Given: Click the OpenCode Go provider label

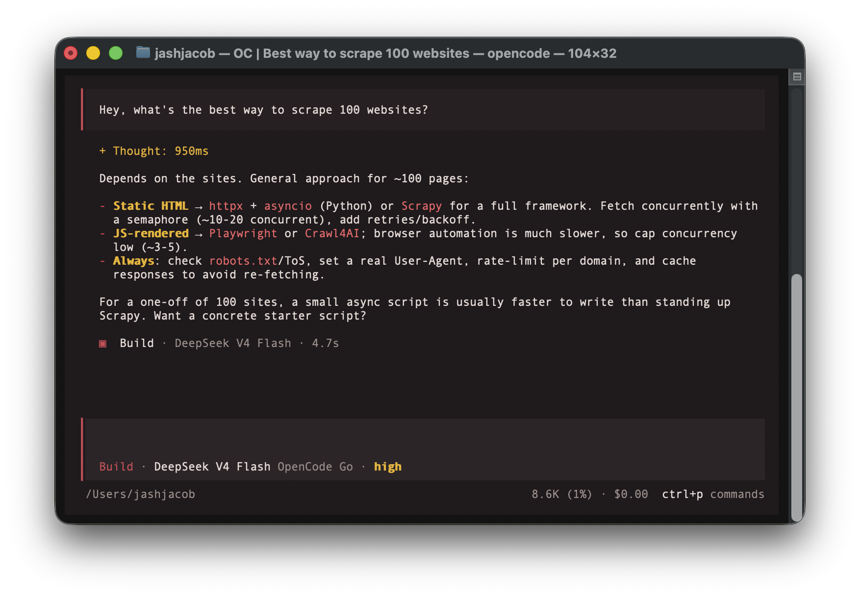Looking at the screenshot, I should tap(315, 467).
